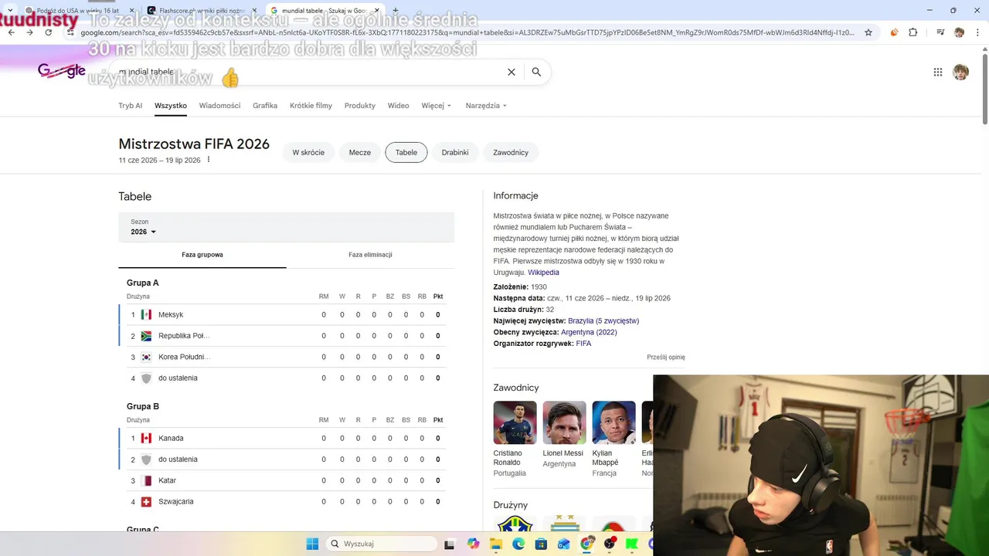The image size is (989, 556).
Task: Click the Tabele chip
Action: click(406, 152)
